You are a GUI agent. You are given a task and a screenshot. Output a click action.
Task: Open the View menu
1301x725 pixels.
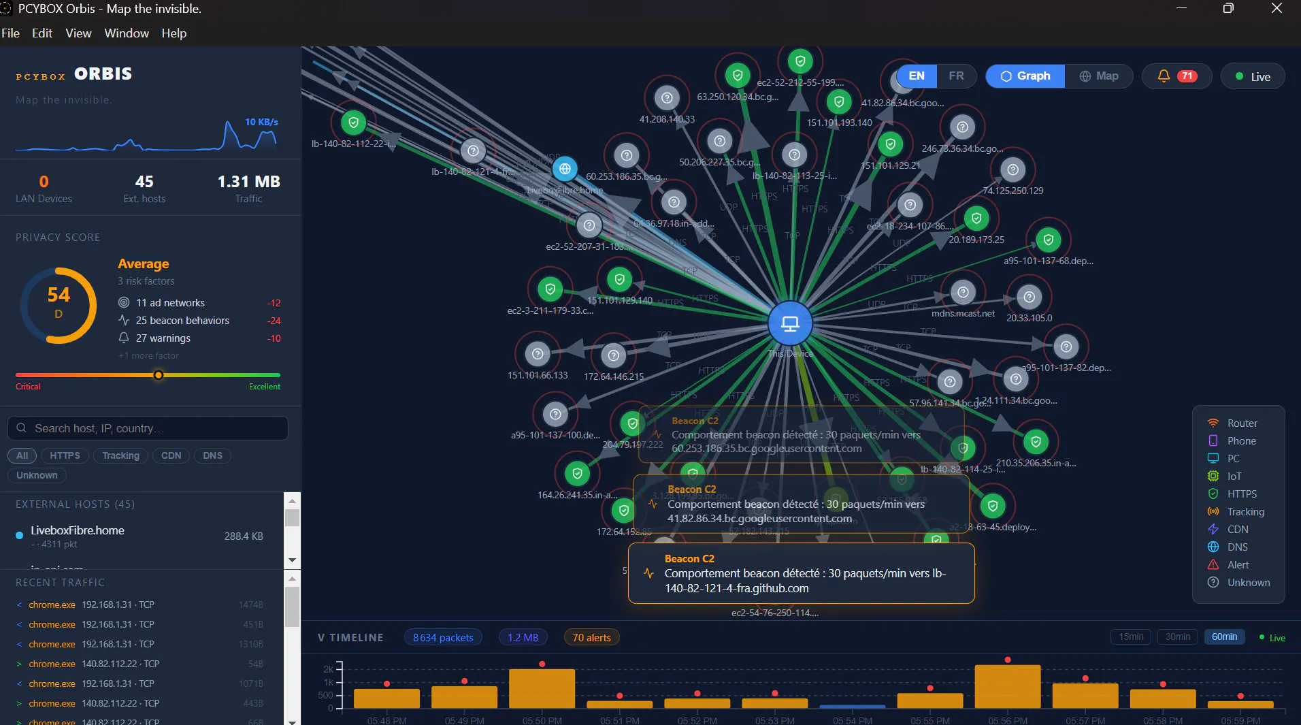click(78, 33)
